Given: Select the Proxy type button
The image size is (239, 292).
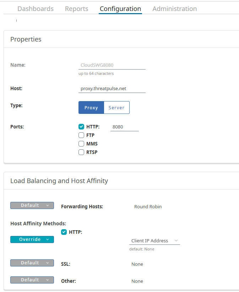Looking at the screenshot, I should click(x=91, y=108).
